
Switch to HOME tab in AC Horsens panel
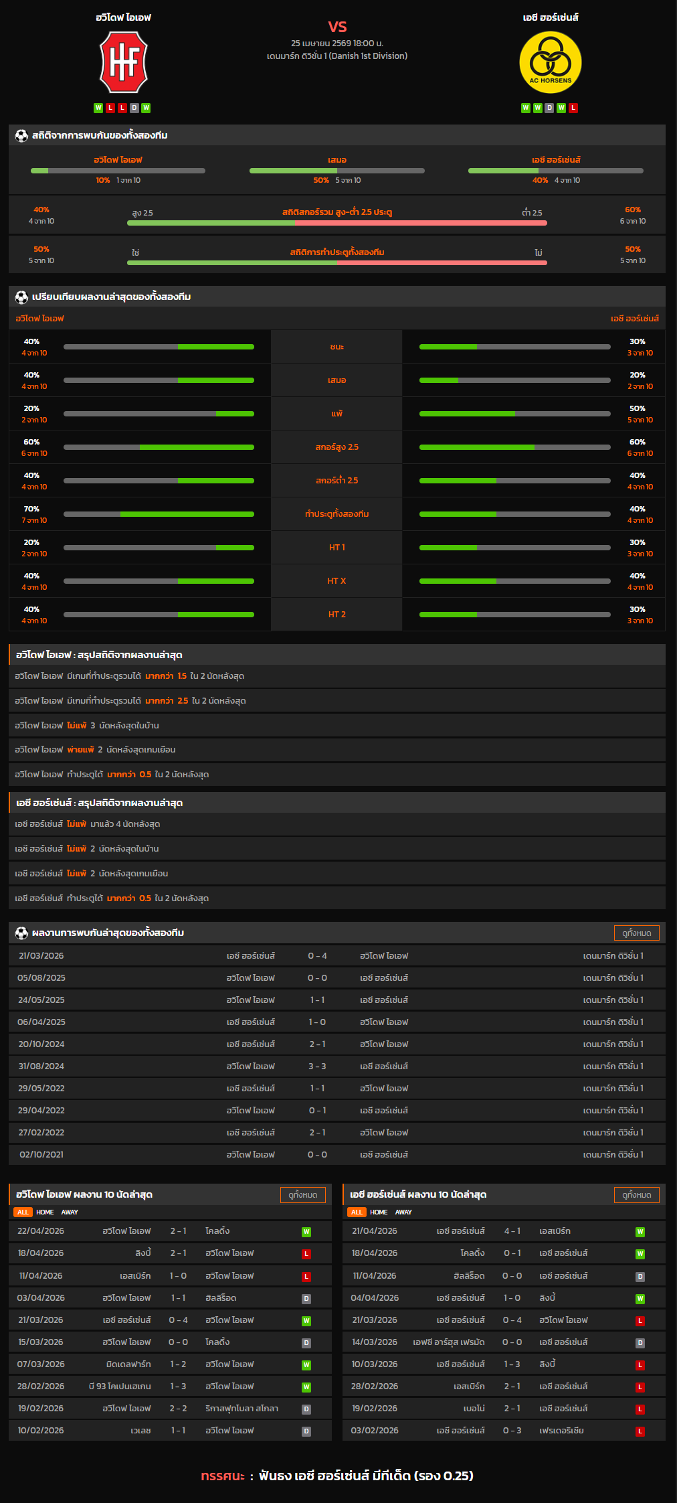379,1212
